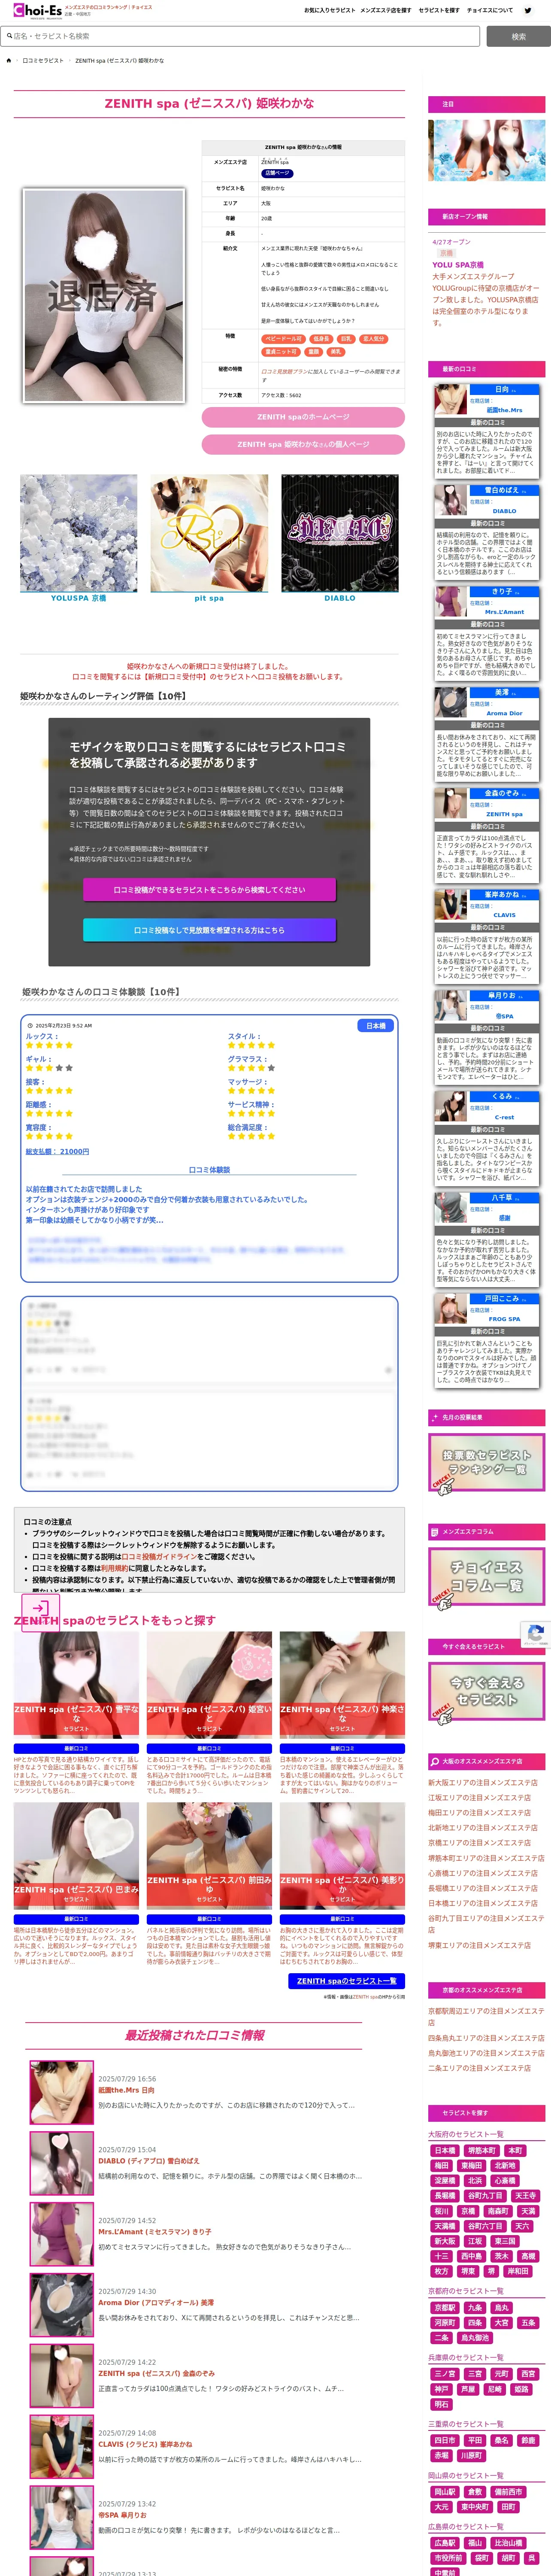Open recent review Aroma Dior 美澪

pos(156,2302)
